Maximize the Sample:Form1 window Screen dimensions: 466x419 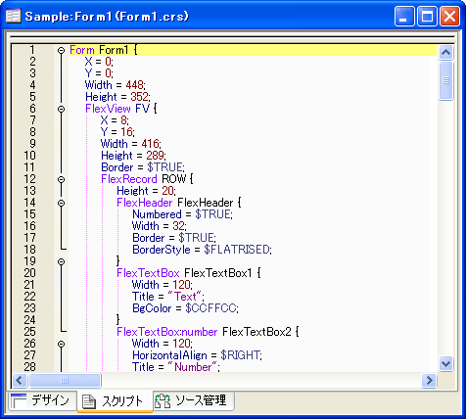[427, 16]
